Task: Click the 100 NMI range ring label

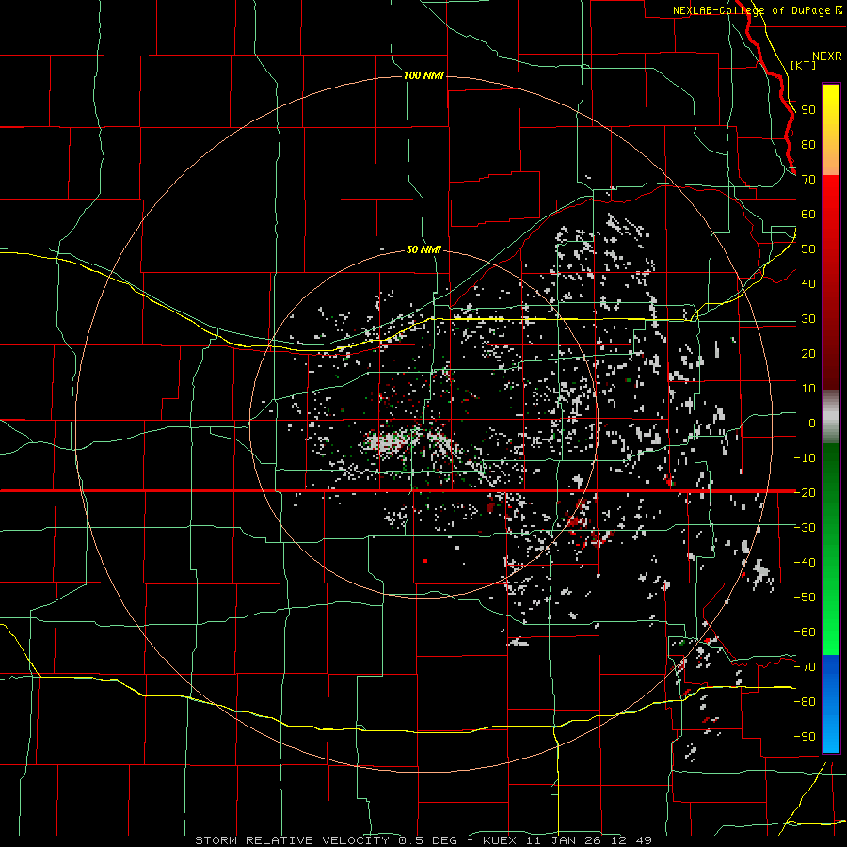Action: pos(423,75)
